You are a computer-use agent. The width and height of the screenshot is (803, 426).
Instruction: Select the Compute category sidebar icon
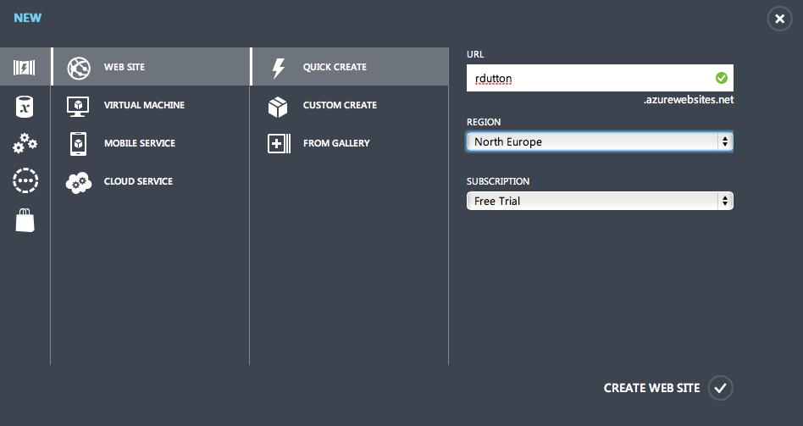click(24, 67)
